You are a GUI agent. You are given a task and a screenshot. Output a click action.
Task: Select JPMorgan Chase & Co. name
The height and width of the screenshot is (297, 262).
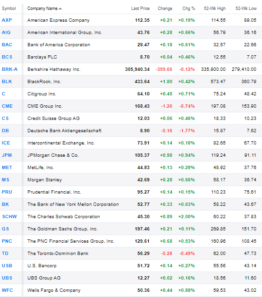[53, 155]
